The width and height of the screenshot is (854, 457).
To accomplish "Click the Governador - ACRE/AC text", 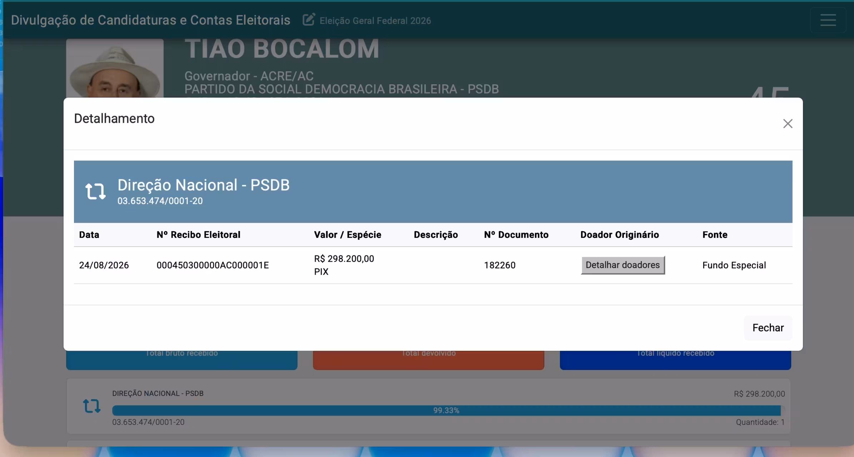I will coord(249,76).
